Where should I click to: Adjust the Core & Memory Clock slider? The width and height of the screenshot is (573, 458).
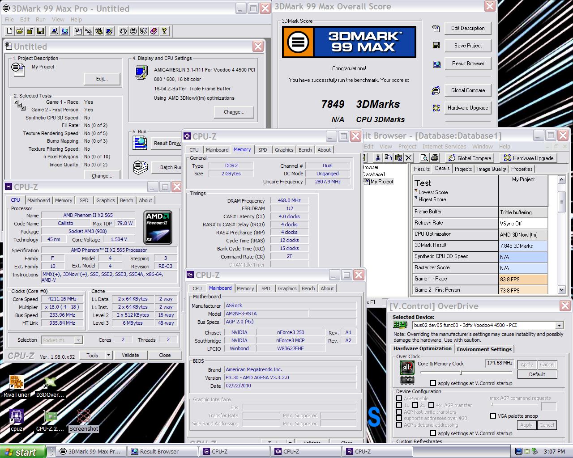click(x=461, y=372)
